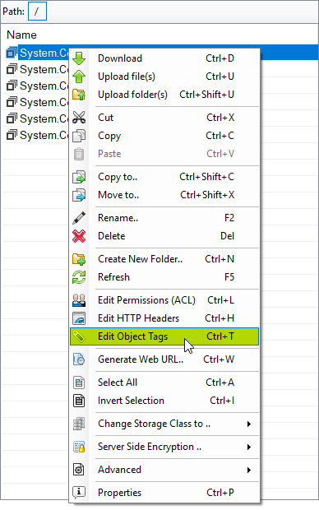Choose Rename.. from the menu

[x=164, y=218]
